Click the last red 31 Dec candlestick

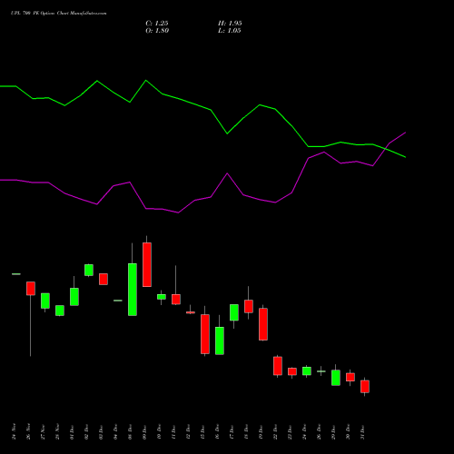(x=365, y=387)
